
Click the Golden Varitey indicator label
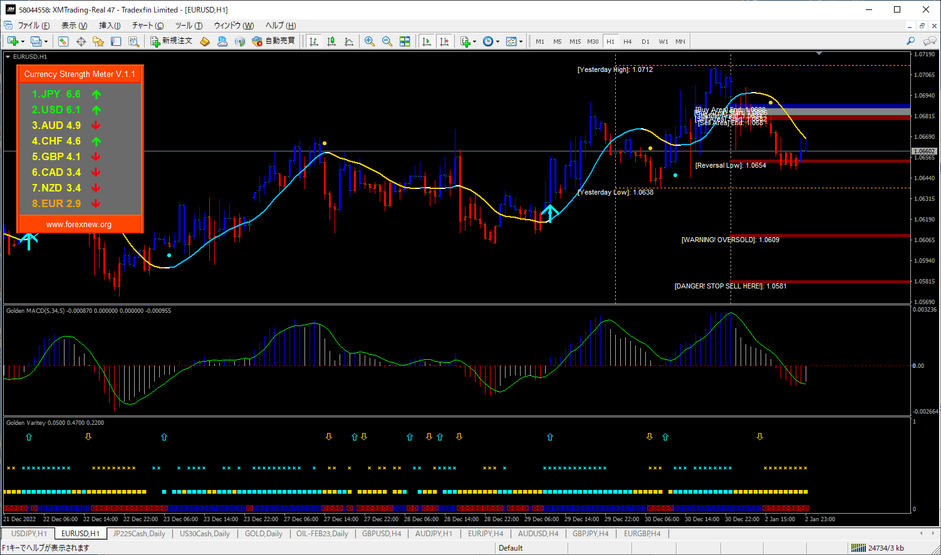point(55,423)
